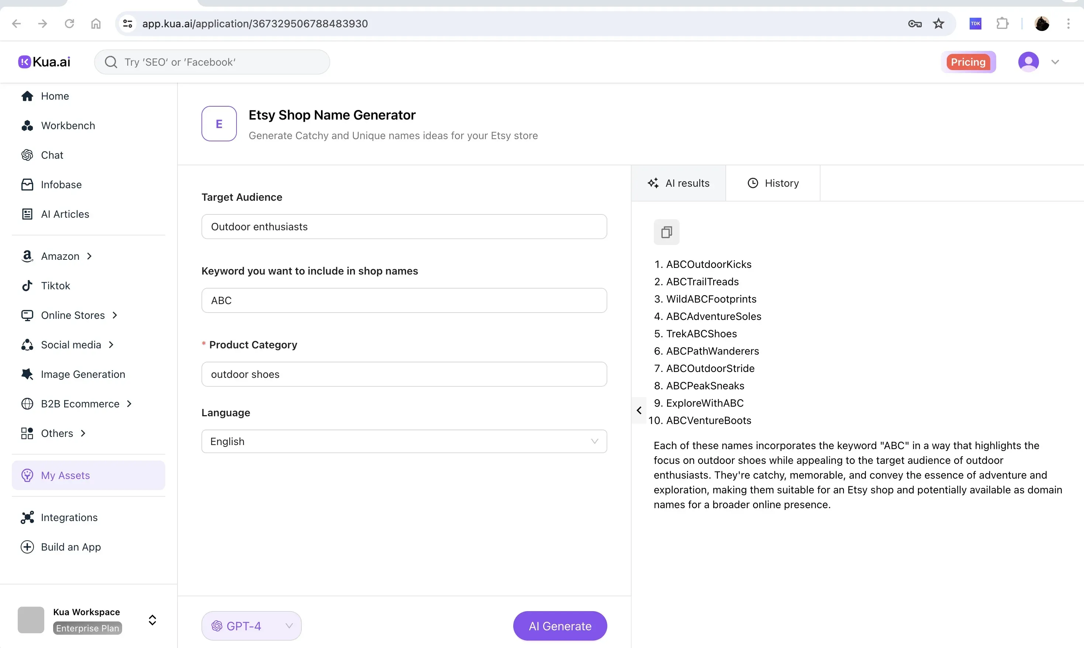The image size is (1084, 648).
Task: Switch to History tab
Action: [x=773, y=183]
